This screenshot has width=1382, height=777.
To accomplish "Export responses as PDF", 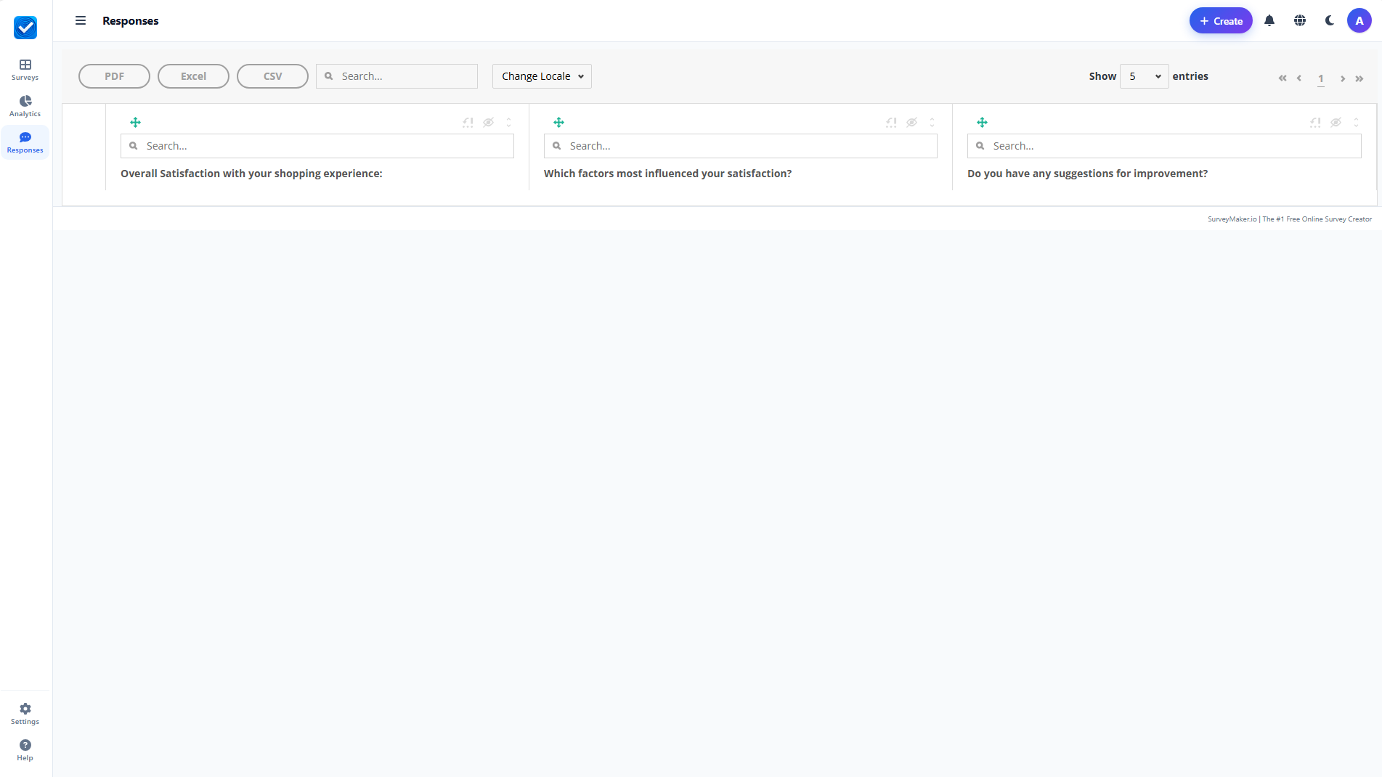I will pyautogui.click(x=114, y=76).
